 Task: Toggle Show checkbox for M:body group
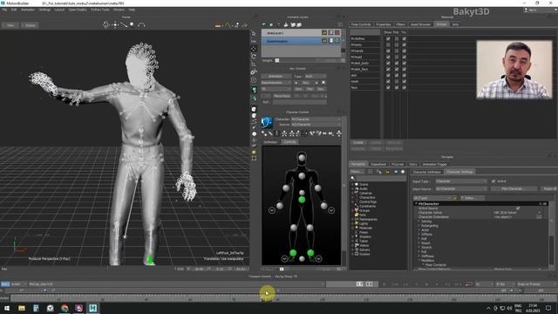point(388,44)
